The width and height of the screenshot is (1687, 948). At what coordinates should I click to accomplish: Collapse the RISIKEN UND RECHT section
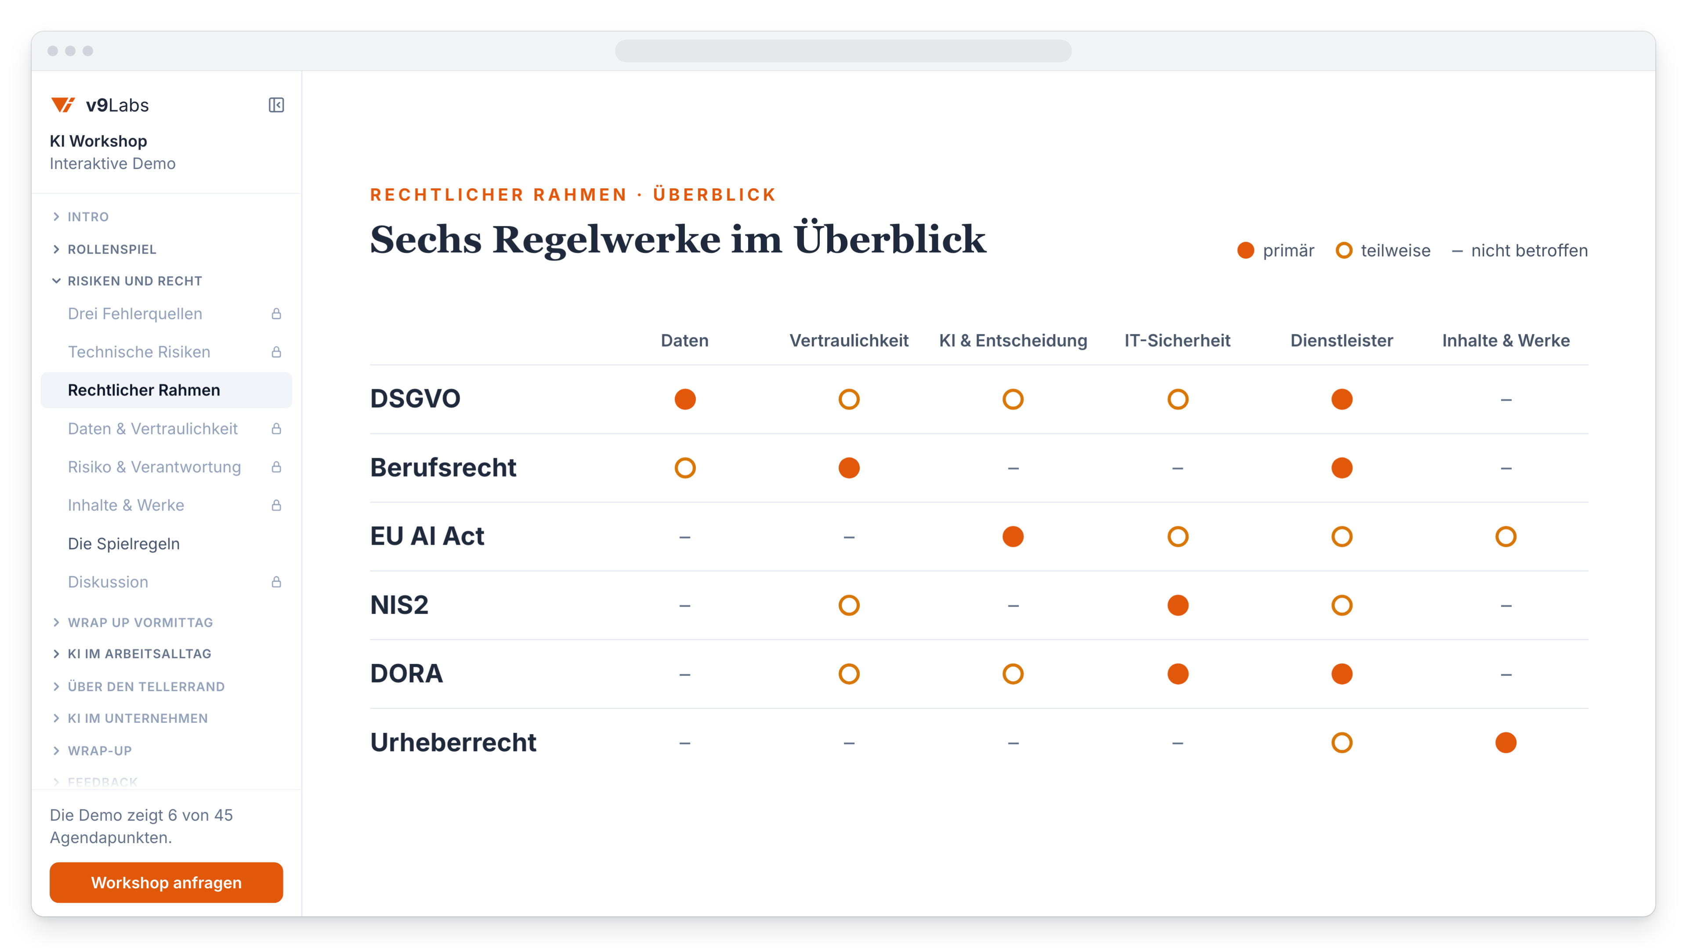click(x=127, y=281)
